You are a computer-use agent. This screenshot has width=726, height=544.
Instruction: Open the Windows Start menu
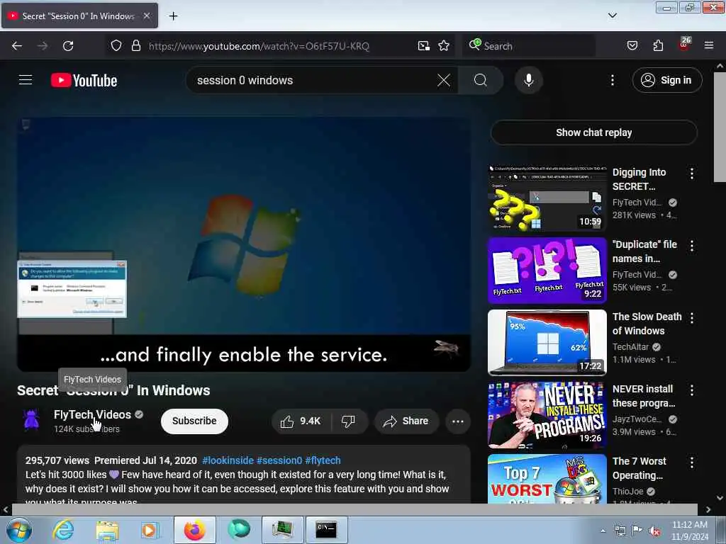click(x=19, y=530)
